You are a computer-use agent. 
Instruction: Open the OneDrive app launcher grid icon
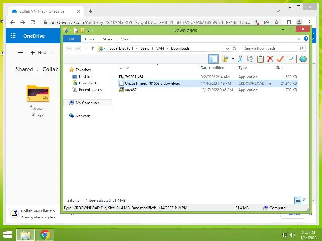[x=13, y=36]
